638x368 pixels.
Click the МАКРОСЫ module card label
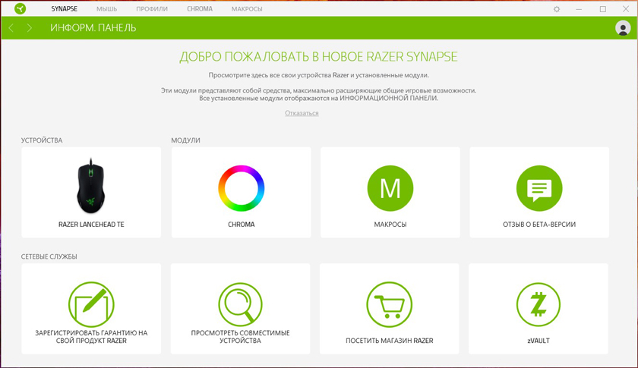click(x=390, y=225)
